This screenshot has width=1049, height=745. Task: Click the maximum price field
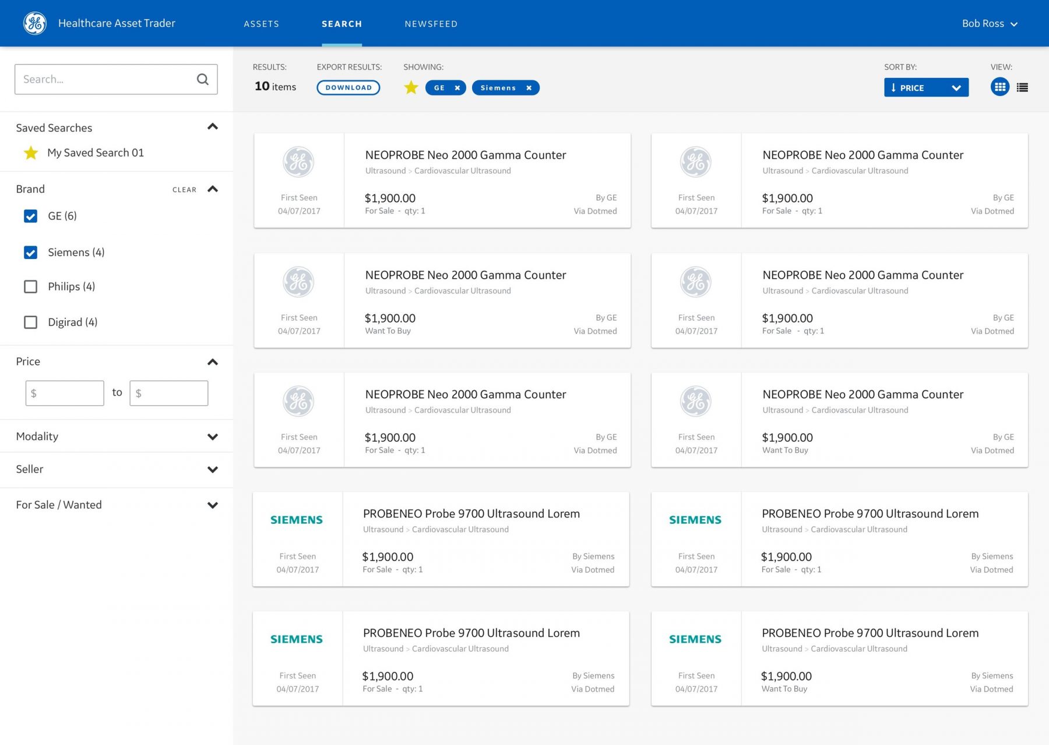point(169,393)
